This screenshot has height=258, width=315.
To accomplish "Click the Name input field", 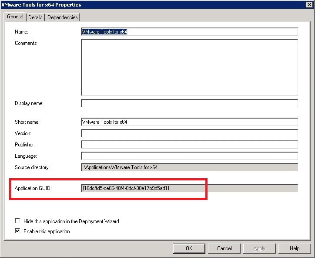I will [x=189, y=32].
